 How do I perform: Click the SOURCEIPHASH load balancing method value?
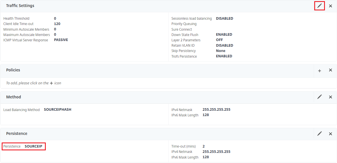[x=58, y=110]
